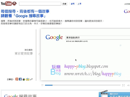Open the Upload (上傳) link

click(79, 4)
